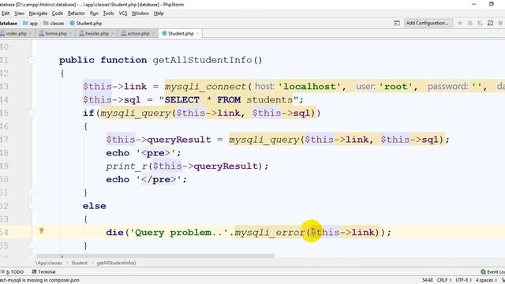The height and width of the screenshot is (284, 505).
Task: Switch to the index.php tab
Action: pos(16,33)
